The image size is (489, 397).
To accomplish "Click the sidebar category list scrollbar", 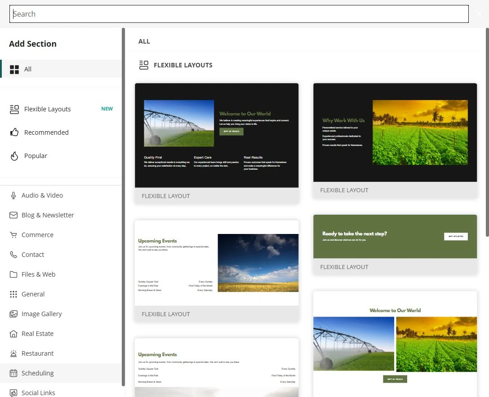I will tap(123, 207).
